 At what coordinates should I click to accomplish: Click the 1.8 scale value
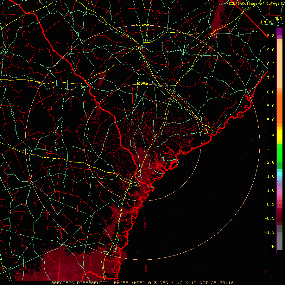tap(271, 176)
